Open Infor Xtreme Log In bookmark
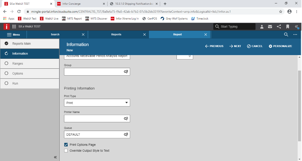 [x=125, y=19]
